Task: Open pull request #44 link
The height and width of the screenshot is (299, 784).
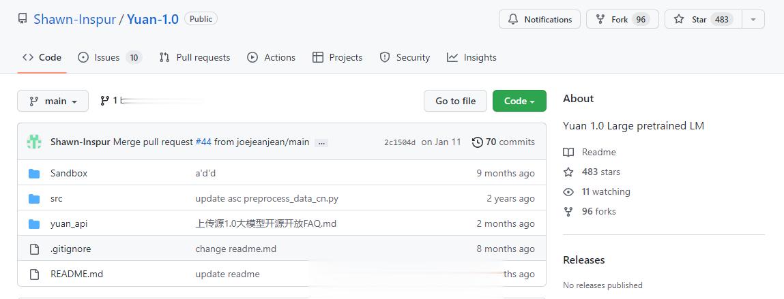Action: tap(203, 142)
